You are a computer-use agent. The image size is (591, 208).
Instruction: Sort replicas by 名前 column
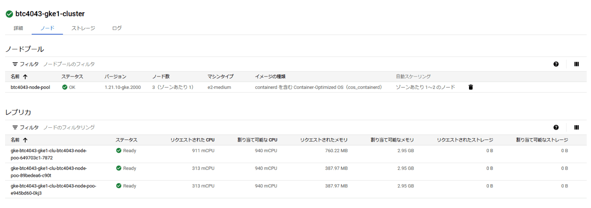point(19,140)
